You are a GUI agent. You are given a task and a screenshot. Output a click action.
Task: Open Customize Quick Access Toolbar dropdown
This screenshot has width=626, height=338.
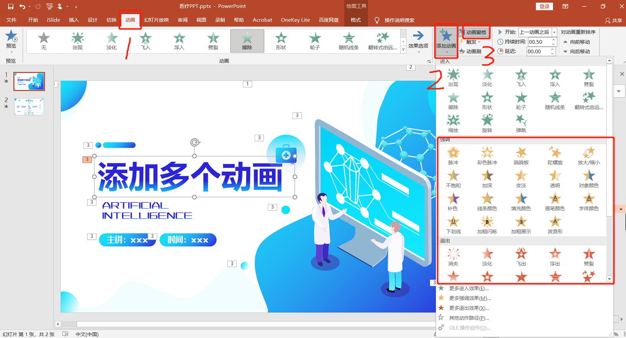point(76,7)
